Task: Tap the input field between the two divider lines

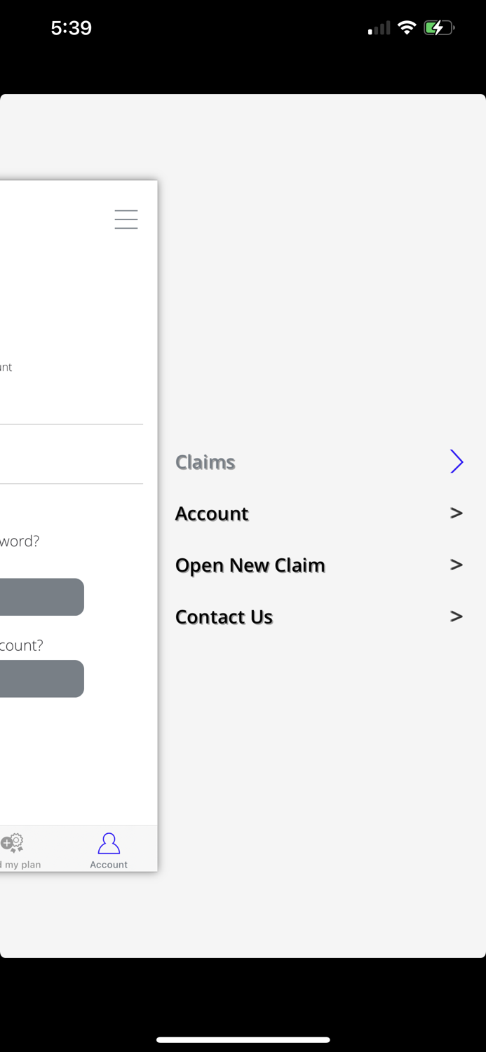Action: 70,454
